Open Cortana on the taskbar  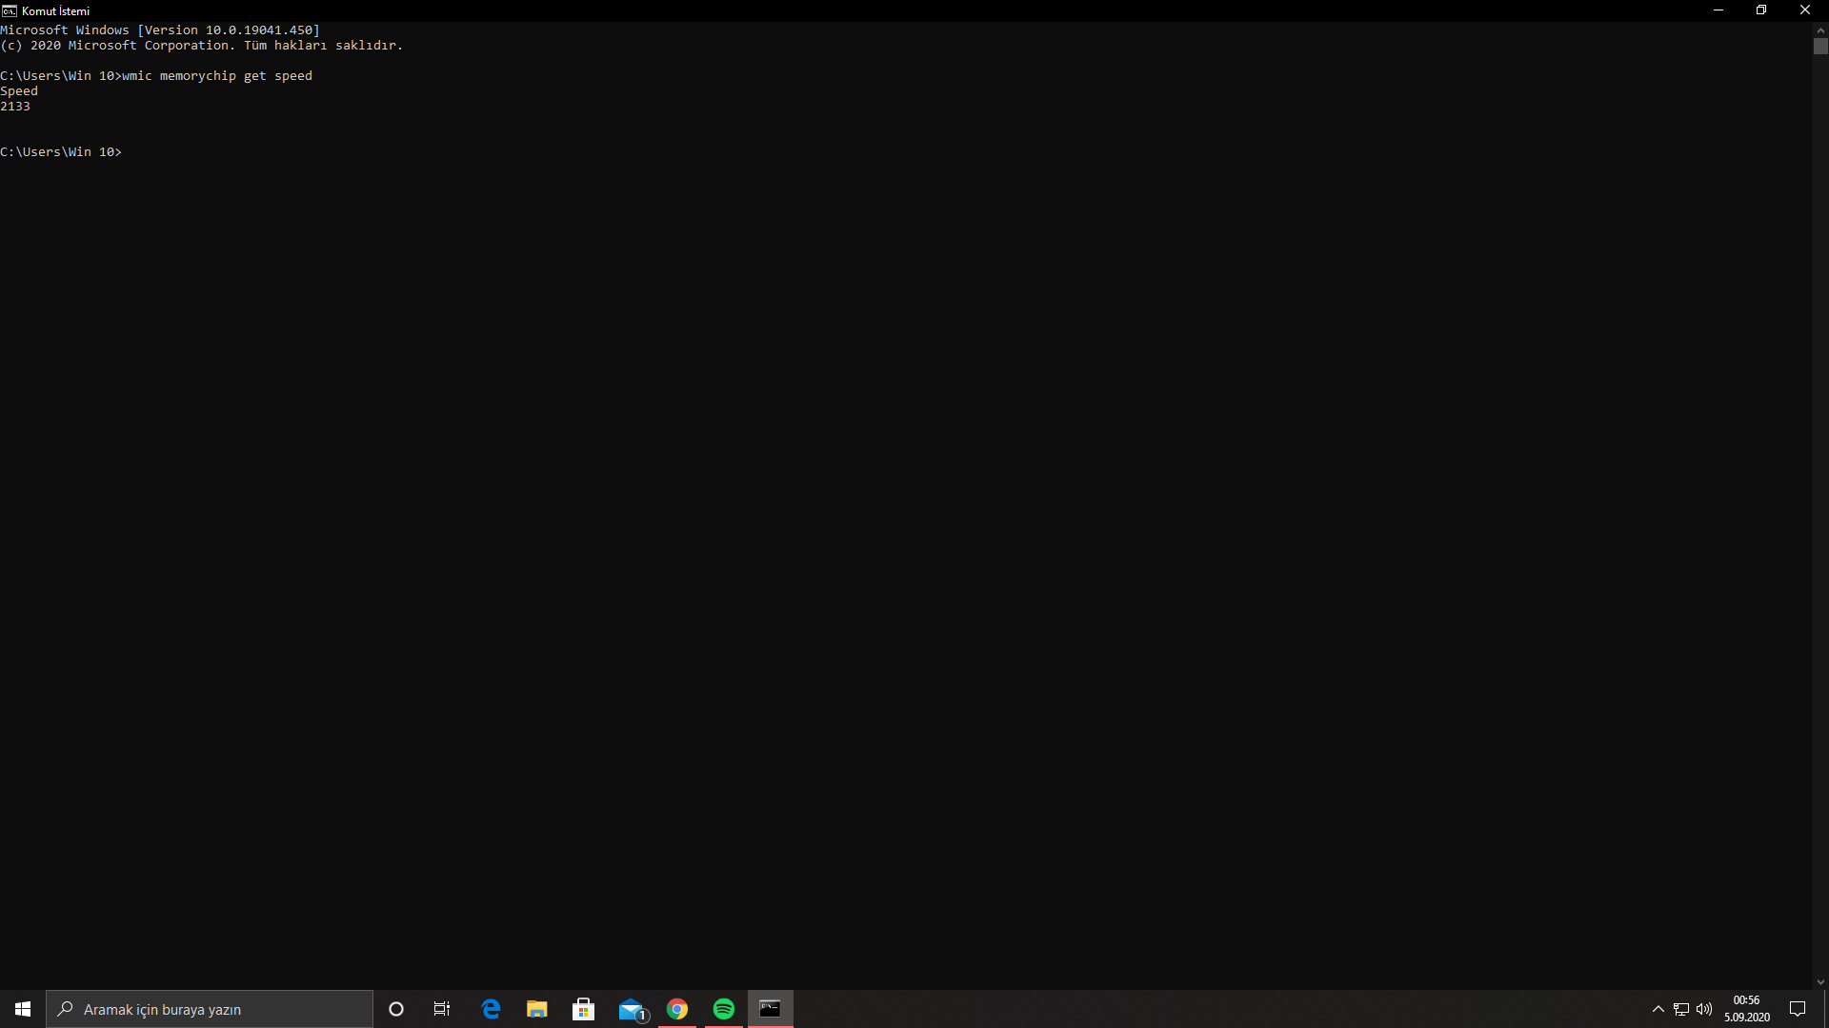395,1009
